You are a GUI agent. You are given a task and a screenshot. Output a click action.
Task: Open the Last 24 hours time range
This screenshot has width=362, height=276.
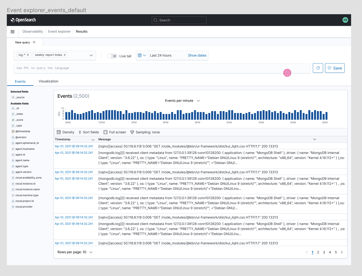(161, 55)
